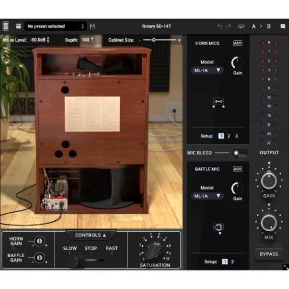
Task: Click the BYPASS button
Action: [x=269, y=254]
